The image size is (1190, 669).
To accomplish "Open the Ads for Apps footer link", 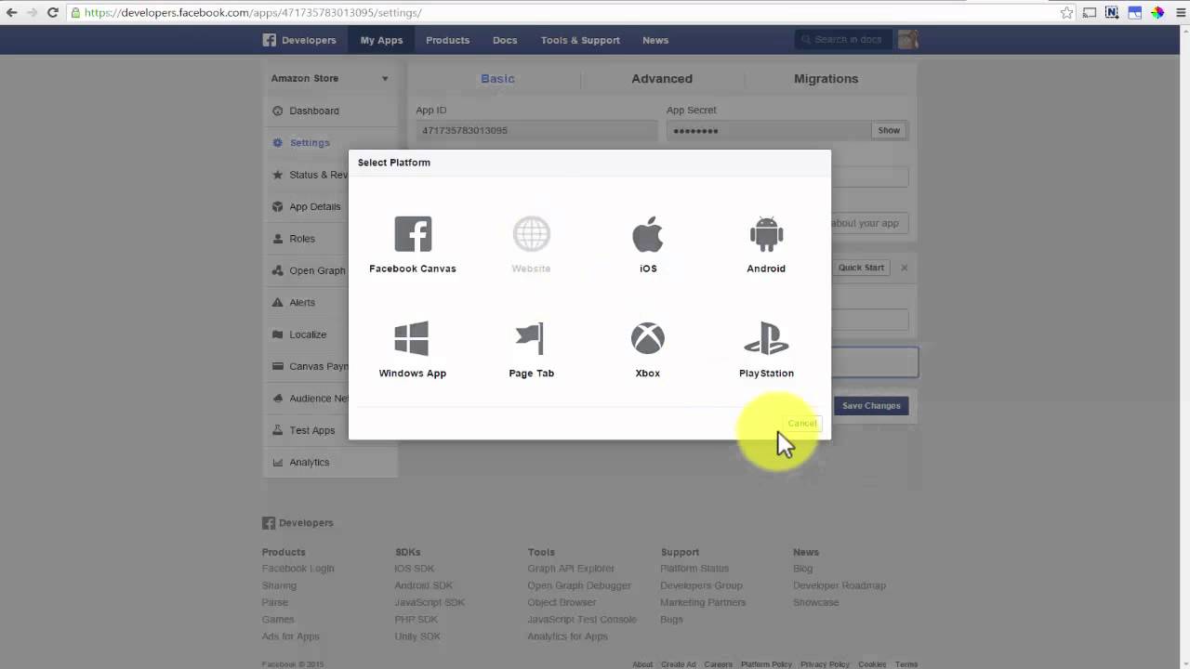I will (x=290, y=636).
